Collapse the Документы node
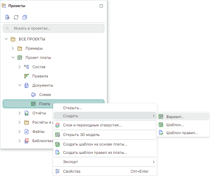 pos(19,85)
